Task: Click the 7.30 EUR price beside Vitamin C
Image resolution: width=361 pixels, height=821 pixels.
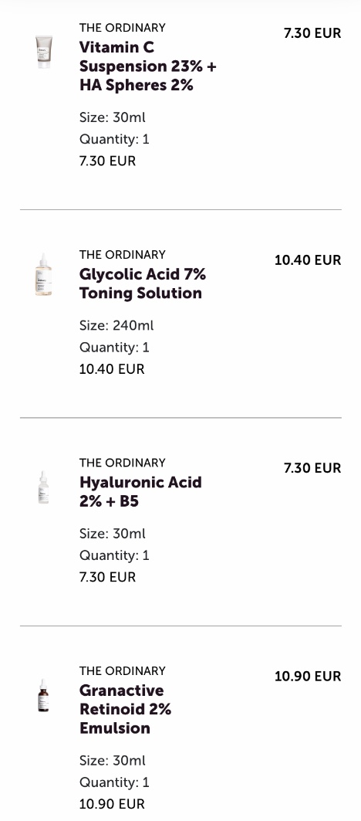Action: click(x=312, y=33)
